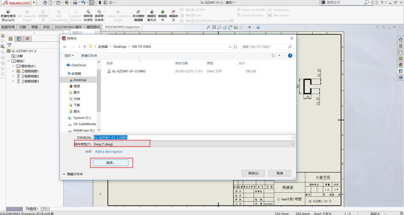The image size is (404, 215).
Task: Select Desktop in the sidebar folder list
Action: [x=80, y=80]
